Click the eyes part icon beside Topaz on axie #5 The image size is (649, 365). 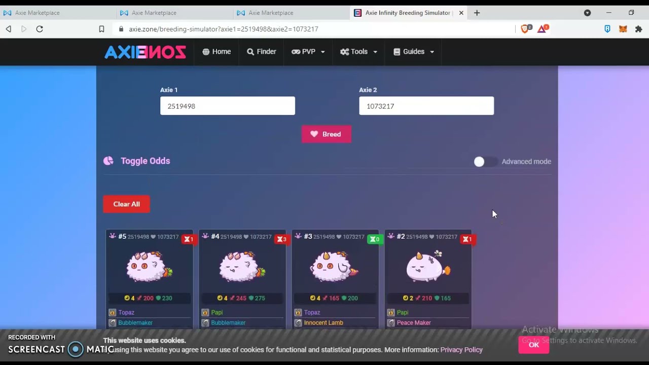tap(113, 312)
